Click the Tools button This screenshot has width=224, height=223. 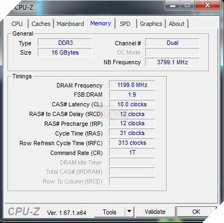pos(110,212)
